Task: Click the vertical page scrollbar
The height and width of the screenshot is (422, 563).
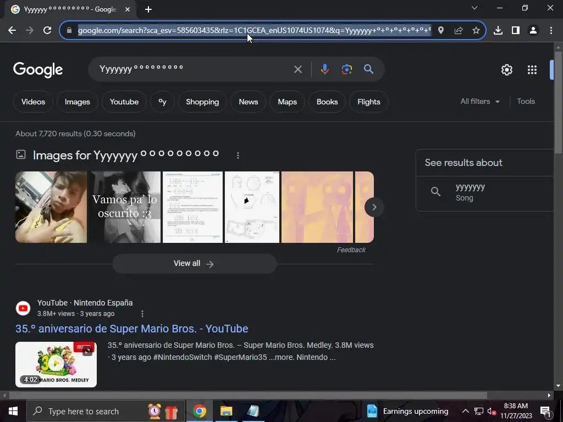Action: click(x=558, y=102)
